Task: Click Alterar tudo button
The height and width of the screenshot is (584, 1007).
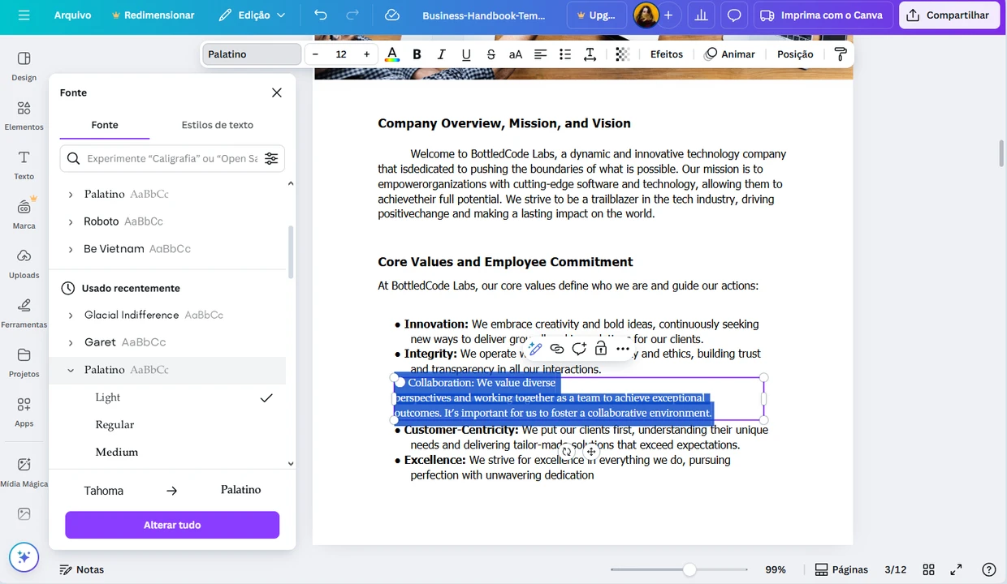Action: [x=172, y=525]
